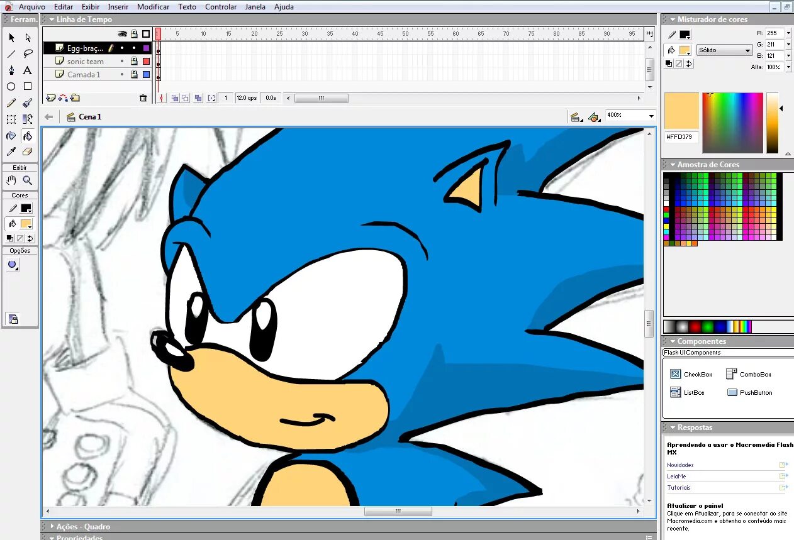
Task: Select the Lasso tool
Action: click(28, 54)
